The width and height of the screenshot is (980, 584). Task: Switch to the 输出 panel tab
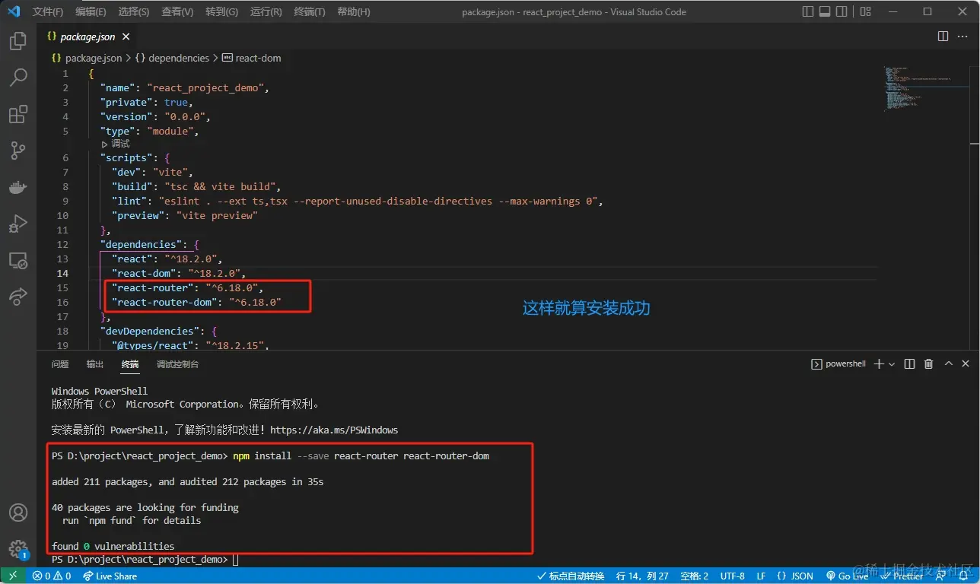pyautogui.click(x=95, y=364)
